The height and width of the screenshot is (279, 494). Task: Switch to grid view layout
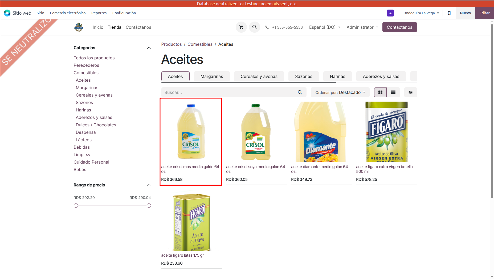coord(380,92)
